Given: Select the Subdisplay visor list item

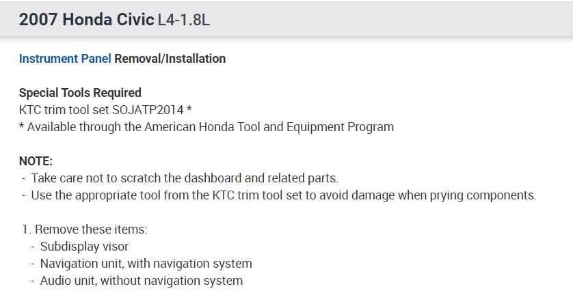Looking at the screenshot, I should point(84,247).
